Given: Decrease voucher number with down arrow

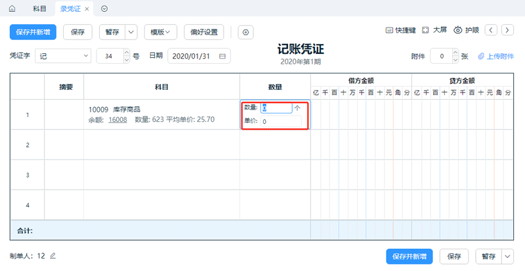Looking at the screenshot, I should [127, 60].
